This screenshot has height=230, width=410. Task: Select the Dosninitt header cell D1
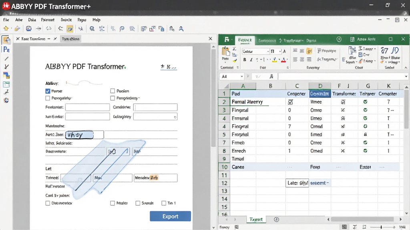pyautogui.click(x=320, y=93)
